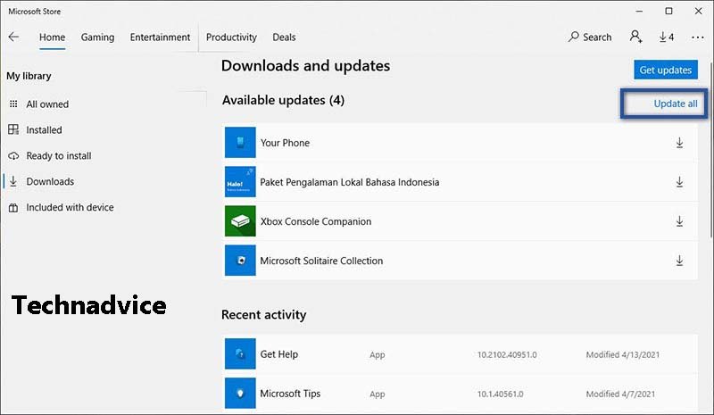Open the Microsoft Tips entry name
Viewport: 714px width, 415px height.
290,393
